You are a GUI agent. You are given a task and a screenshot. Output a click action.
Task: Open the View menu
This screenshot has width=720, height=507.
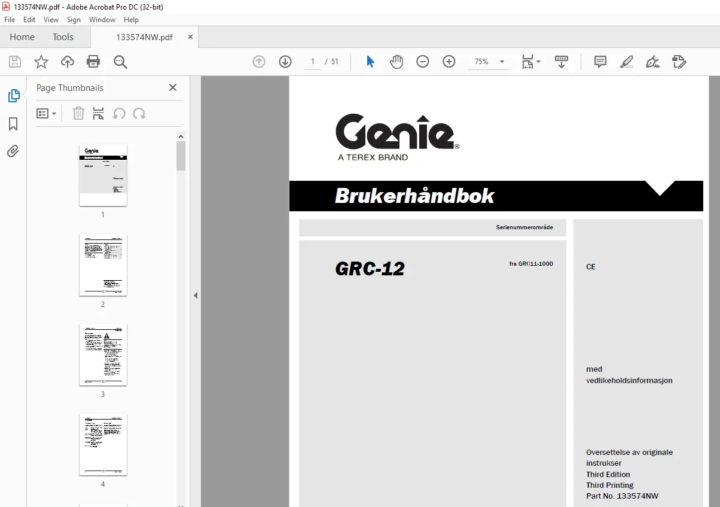51,20
